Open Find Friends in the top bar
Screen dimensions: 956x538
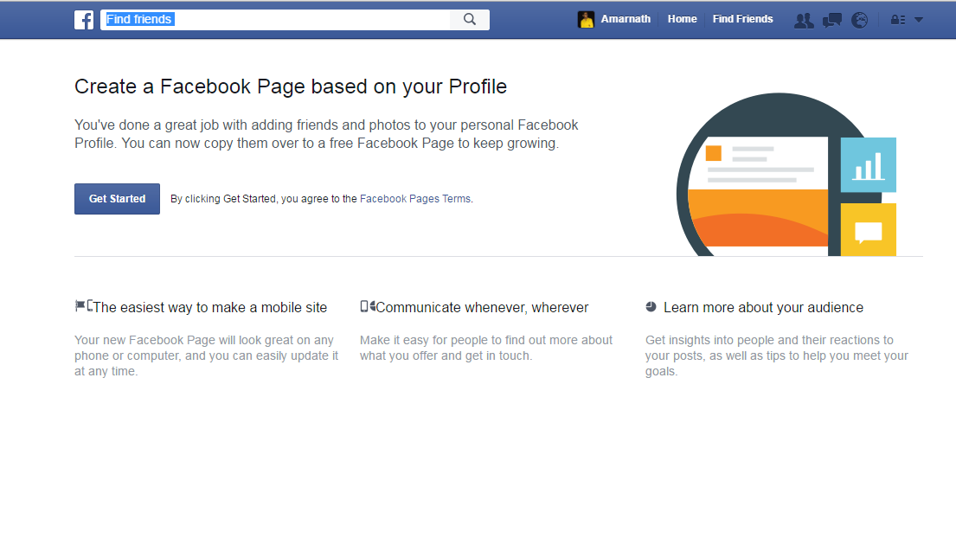(x=742, y=19)
